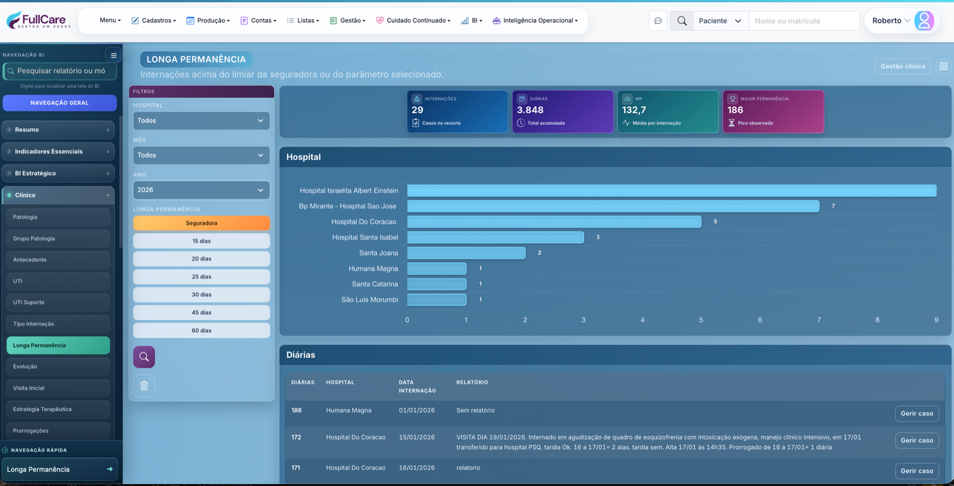Open the chat messages icon

(x=658, y=21)
